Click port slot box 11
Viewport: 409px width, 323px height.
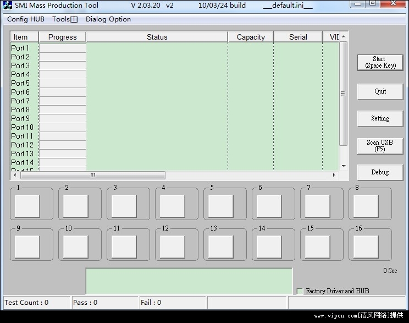(x=124, y=247)
